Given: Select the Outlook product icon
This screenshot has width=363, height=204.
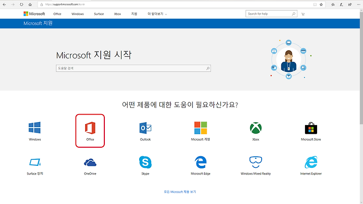Looking at the screenshot, I should pos(145,128).
